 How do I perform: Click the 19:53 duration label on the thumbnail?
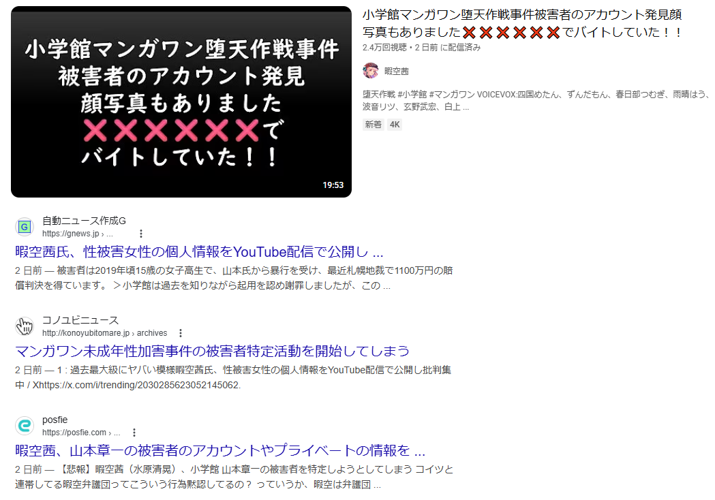coord(333,185)
